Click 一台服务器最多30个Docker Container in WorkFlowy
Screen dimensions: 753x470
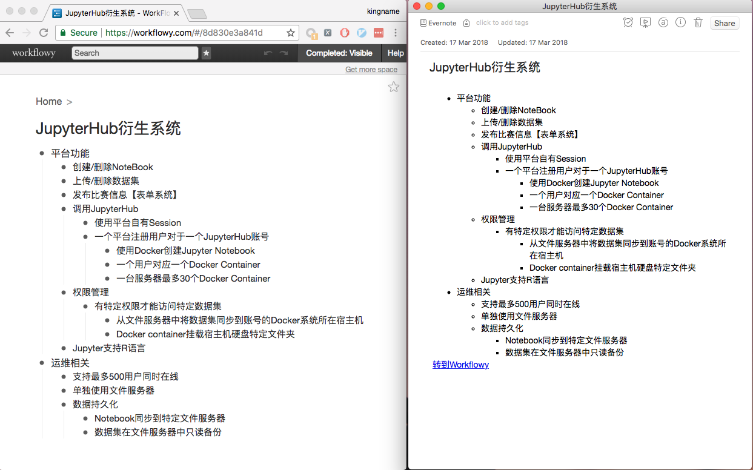point(193,279)
